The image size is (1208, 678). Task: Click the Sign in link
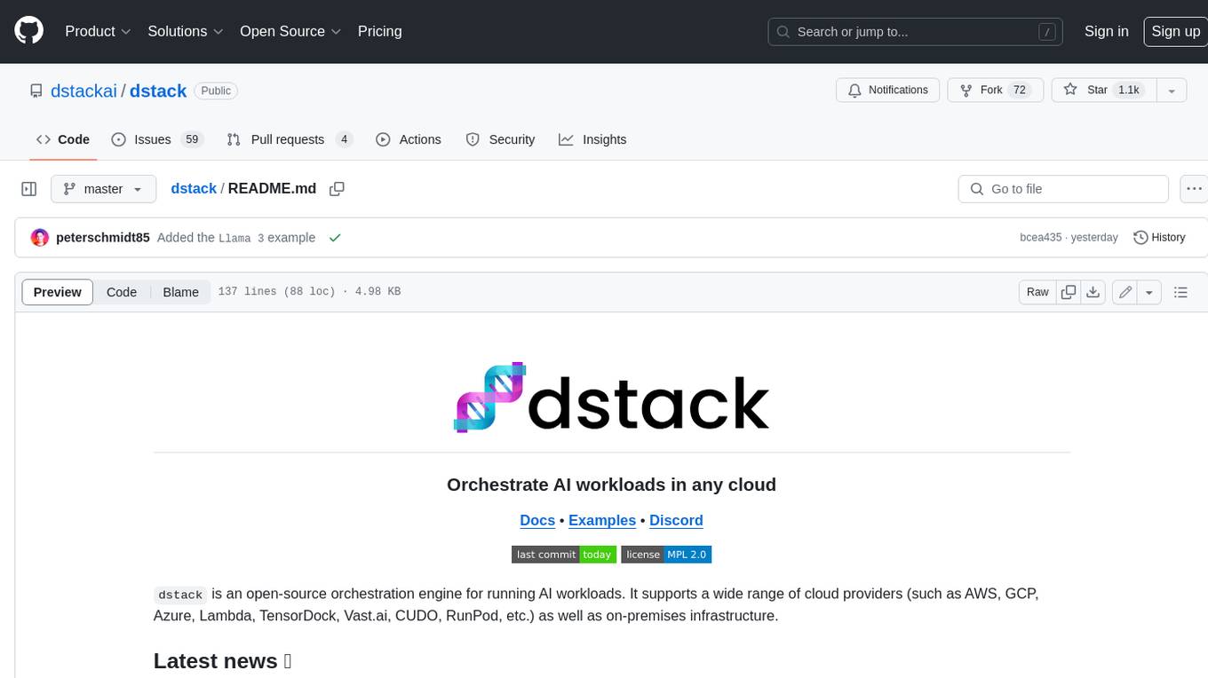tap(1106, 31)
